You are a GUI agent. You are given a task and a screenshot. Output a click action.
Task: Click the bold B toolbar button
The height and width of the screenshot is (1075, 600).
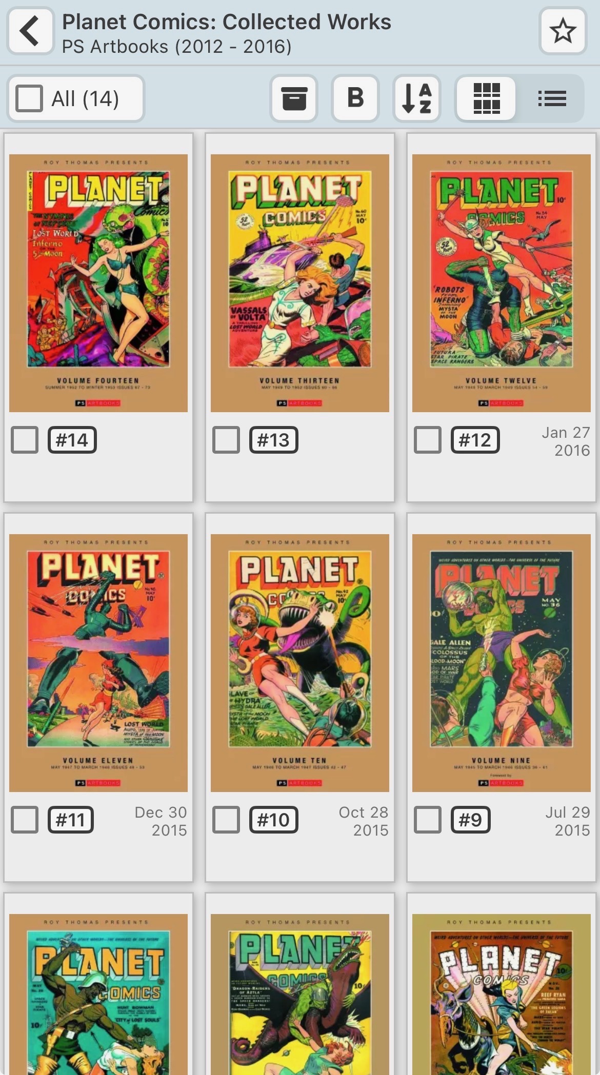pyautogui.click(x=355, y=98)
